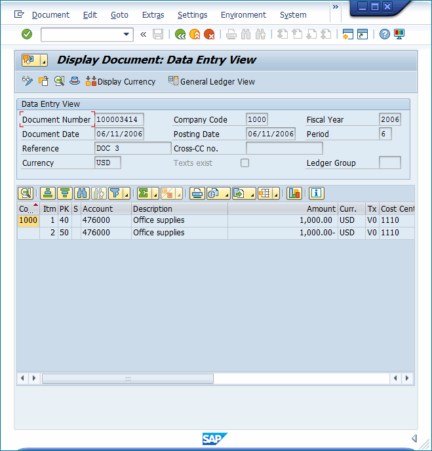The image size is (432, 451).
Task: Open the command field dropdown arrow
Action: pyautogui.click(x=127, y=34)
